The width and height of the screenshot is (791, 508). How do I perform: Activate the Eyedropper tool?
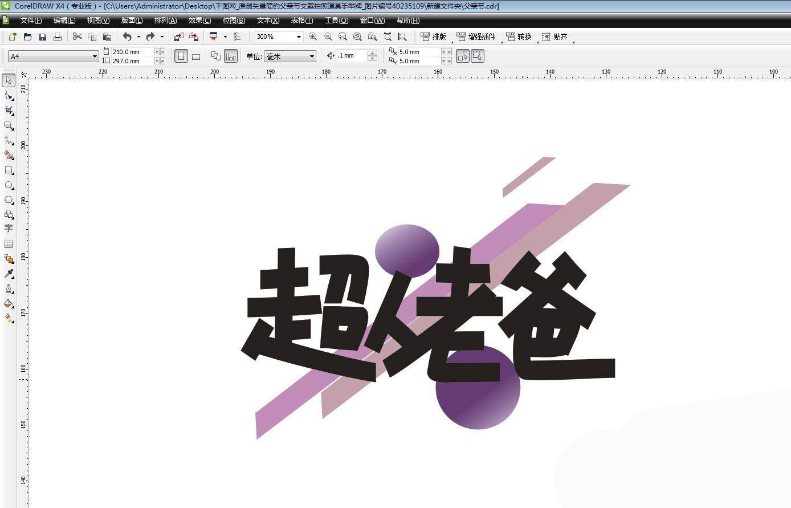pyautogui.click(x=8, y=273)
